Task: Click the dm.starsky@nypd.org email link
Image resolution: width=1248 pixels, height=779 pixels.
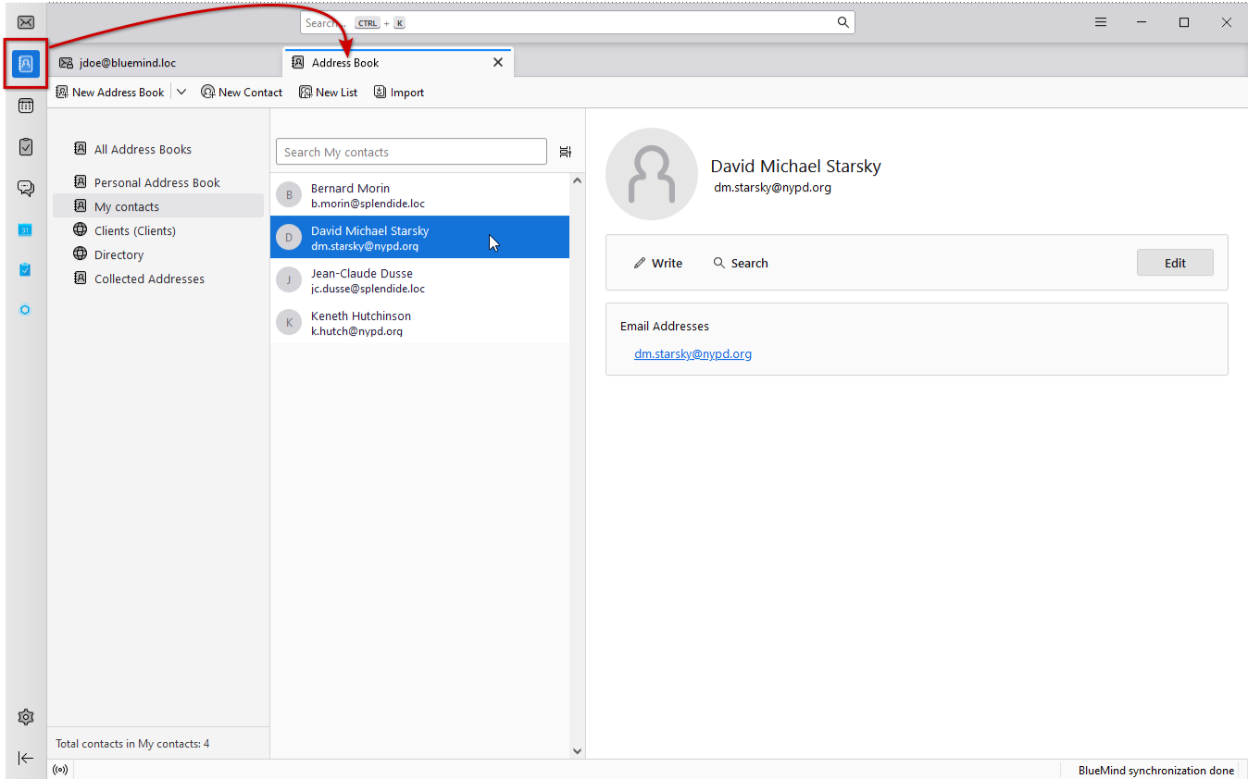Action: click(x=693, y=353)
